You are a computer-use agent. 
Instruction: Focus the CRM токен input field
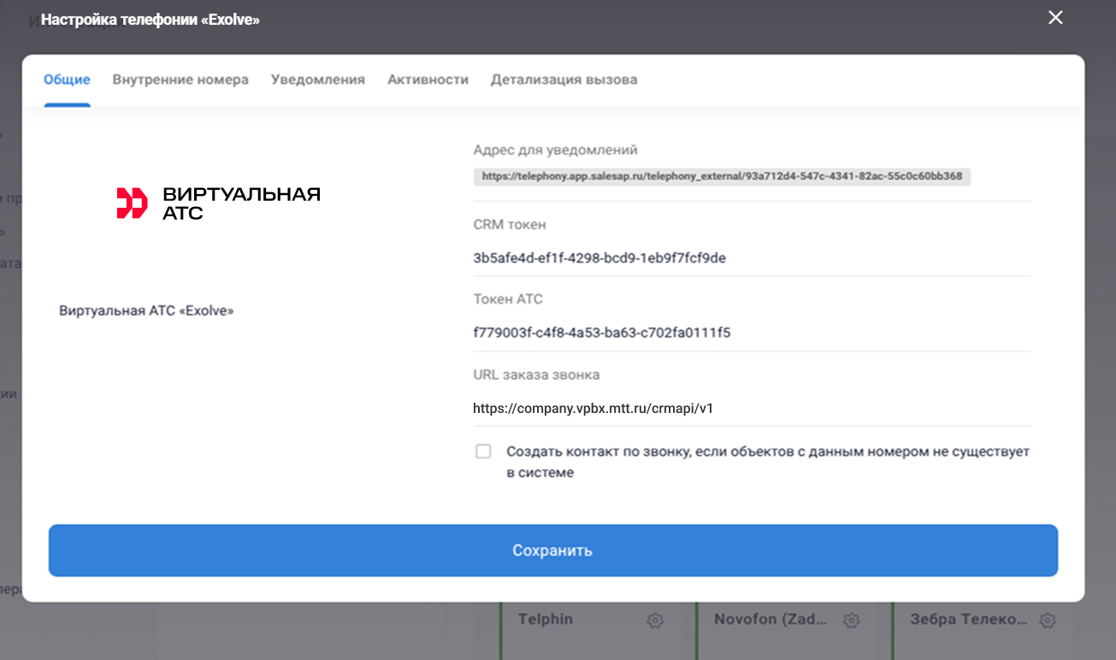click(x=751, y=258)
